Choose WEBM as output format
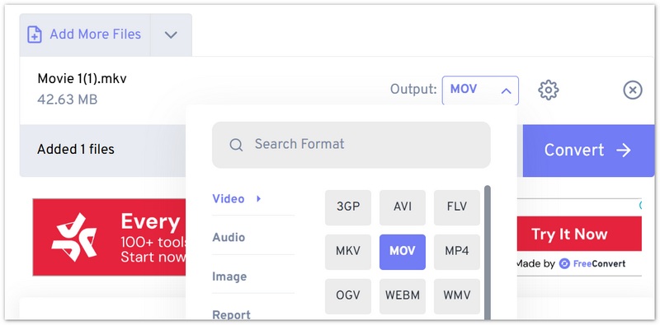660x325 pixels. 403,296
